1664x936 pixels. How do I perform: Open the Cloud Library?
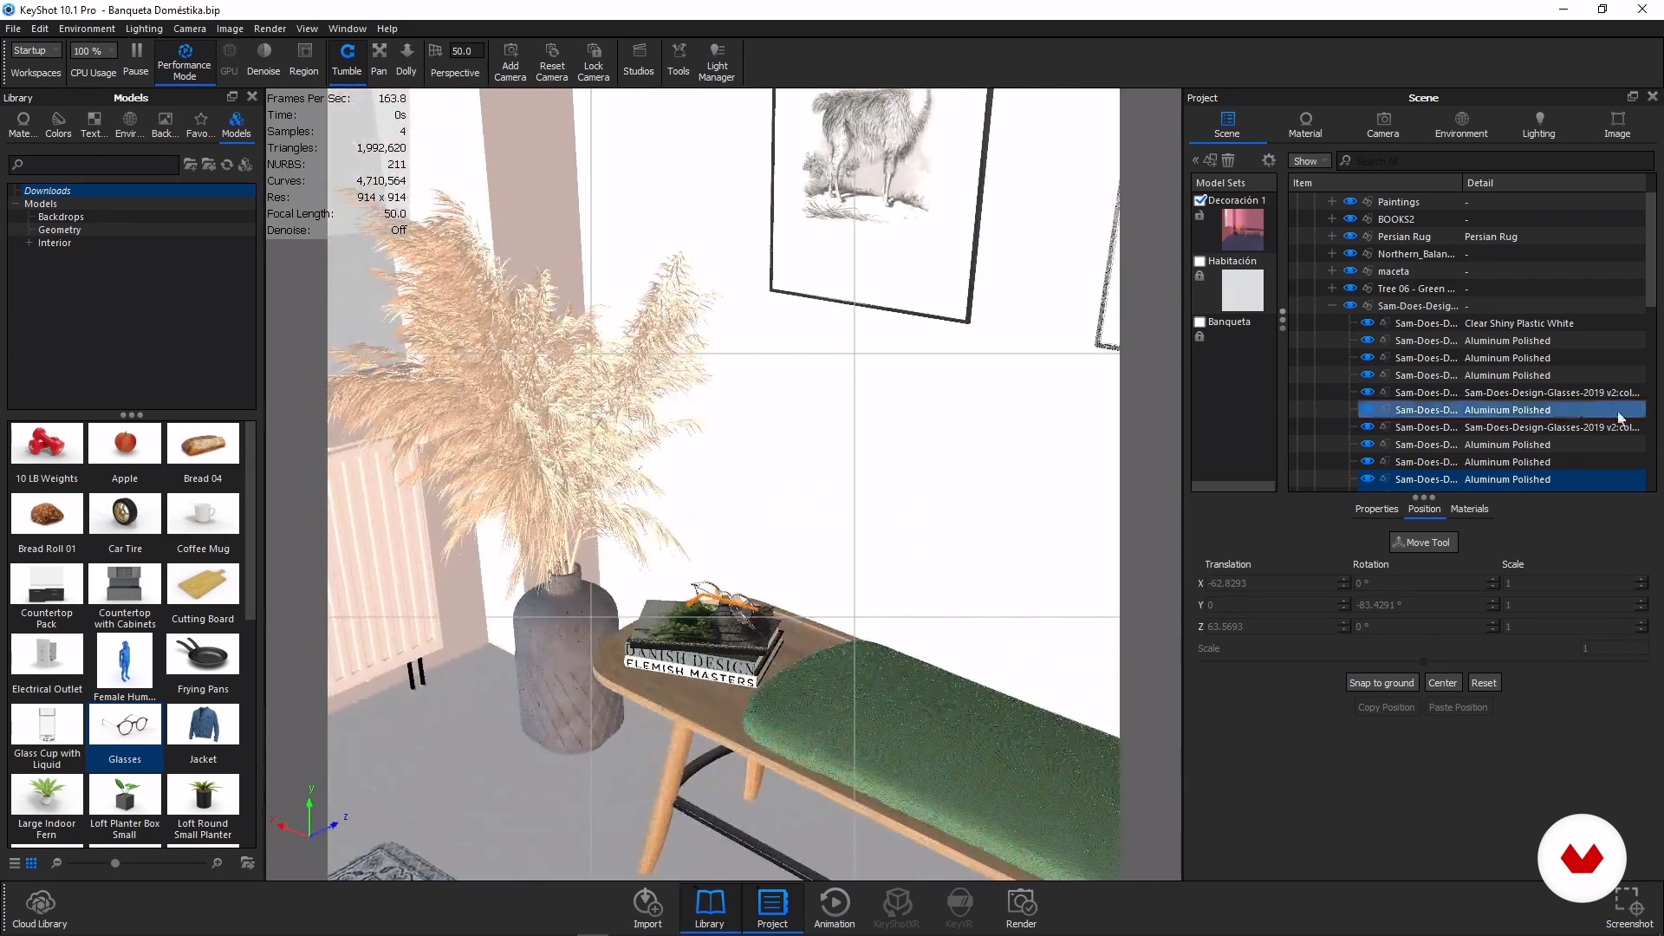tap(40, 908)
